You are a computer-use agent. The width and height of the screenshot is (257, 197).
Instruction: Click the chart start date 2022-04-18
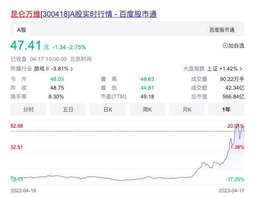[23, 191]
